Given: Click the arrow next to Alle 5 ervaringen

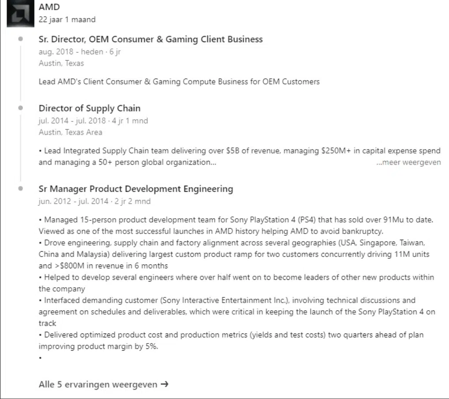Looking at the screenshot, I should tap(165, 384).
